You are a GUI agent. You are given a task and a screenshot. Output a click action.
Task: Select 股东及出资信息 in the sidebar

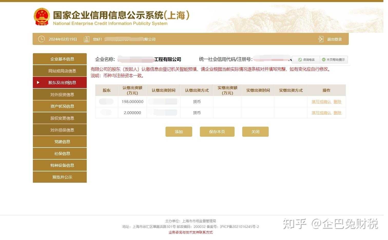click(x=60, y=82)
